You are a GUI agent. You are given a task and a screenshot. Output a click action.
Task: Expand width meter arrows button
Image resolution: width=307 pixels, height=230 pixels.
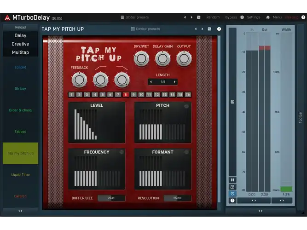(282, 201)
